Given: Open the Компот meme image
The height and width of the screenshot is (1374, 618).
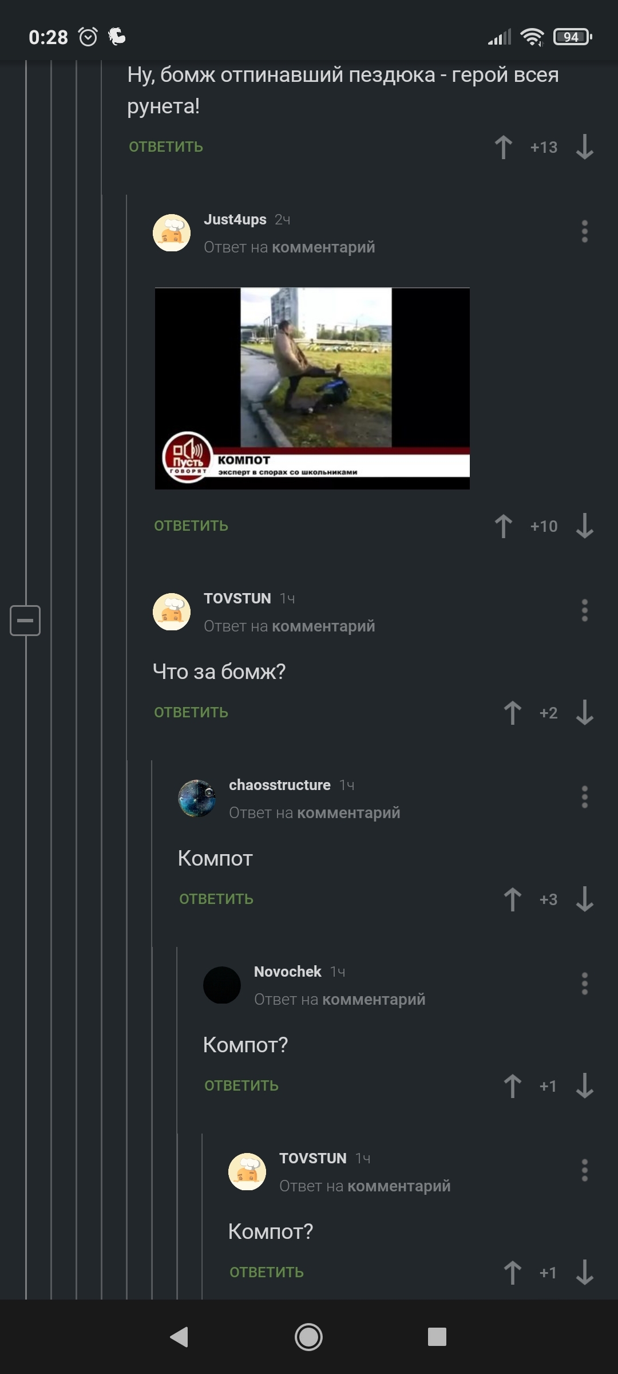Looking at the screenshot, I should pos(312,389).
